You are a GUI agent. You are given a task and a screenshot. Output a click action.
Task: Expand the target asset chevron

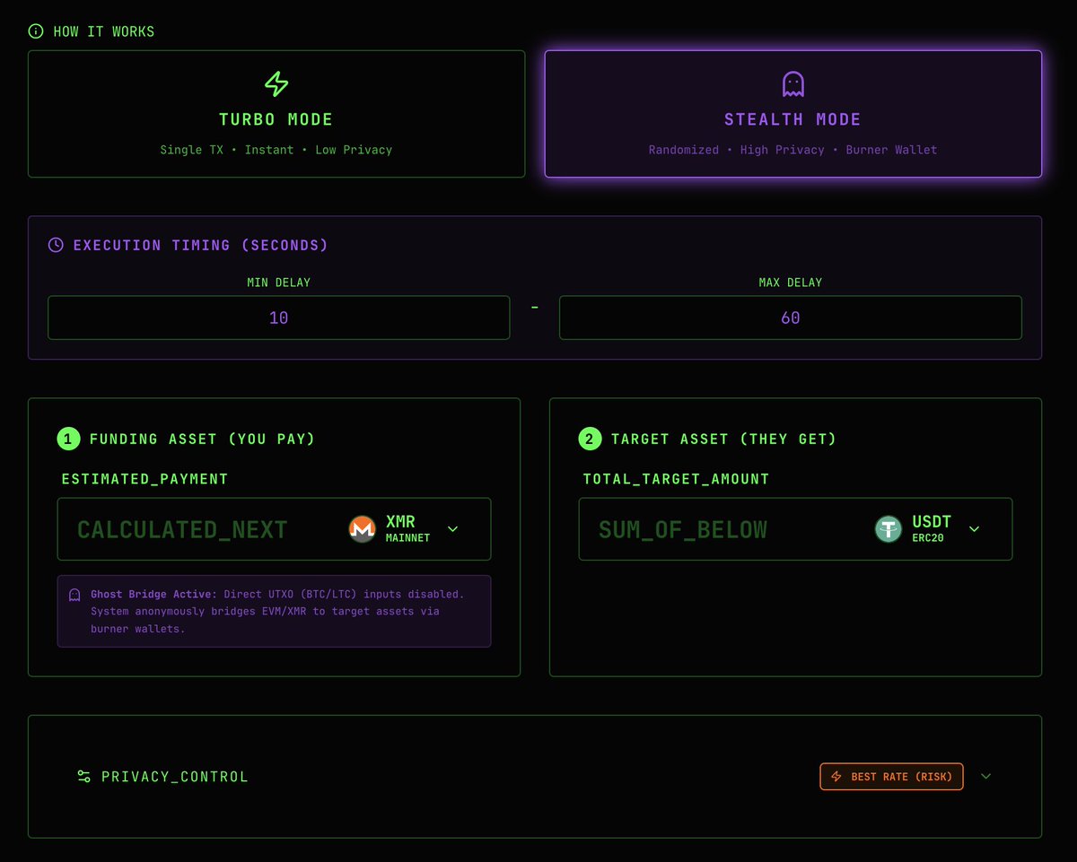[974, 529]
